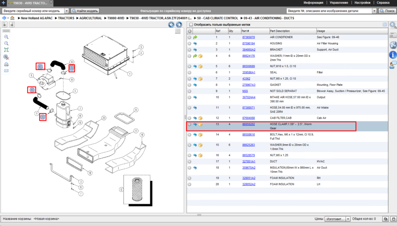Open part number 384950A2 link
The image size is (397, 226).
tap(249, 50)
